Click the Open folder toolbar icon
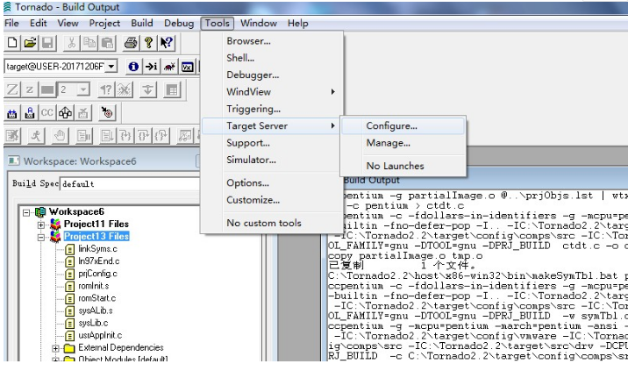Viewport: 635px width, 371px height. tap(30, 42)
